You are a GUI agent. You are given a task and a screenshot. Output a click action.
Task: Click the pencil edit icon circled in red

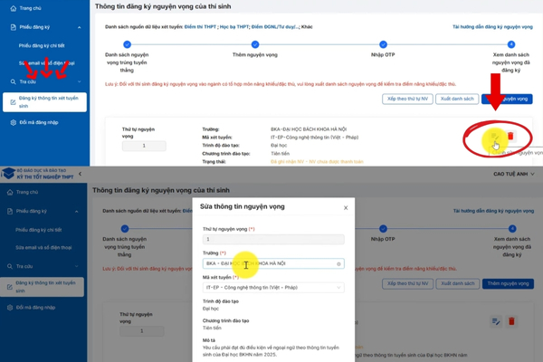pos(495,136)
